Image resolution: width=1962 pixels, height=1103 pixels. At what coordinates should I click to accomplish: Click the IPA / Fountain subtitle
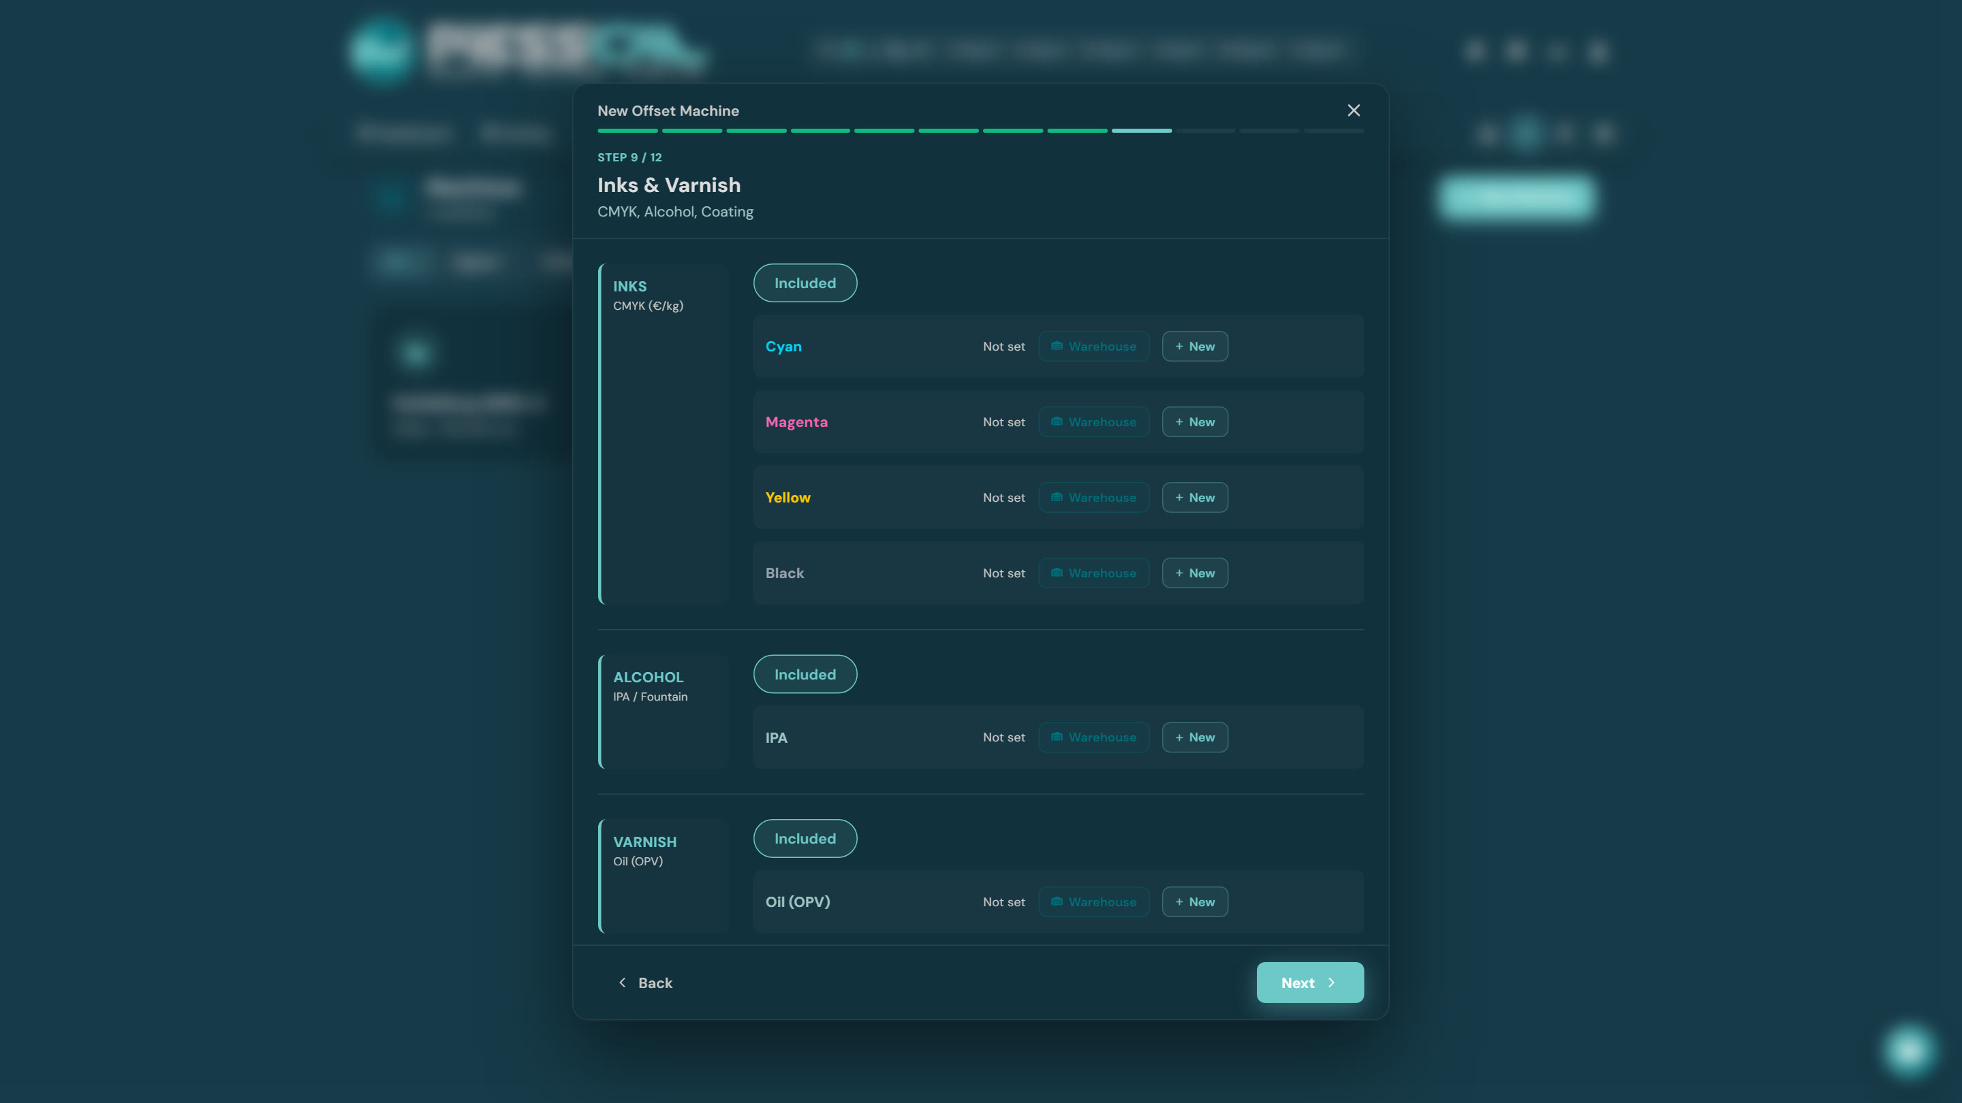click(x=650, y=697)
